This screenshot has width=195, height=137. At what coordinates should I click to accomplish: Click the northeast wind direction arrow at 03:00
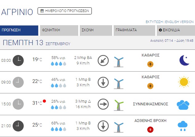click(x=103, y=60)
